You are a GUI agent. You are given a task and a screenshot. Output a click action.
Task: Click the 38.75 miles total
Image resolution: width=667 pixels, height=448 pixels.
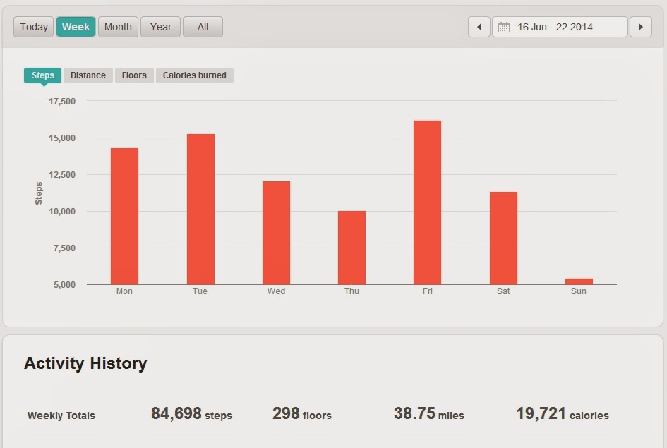pyautogui.click(x=429, y=413)
